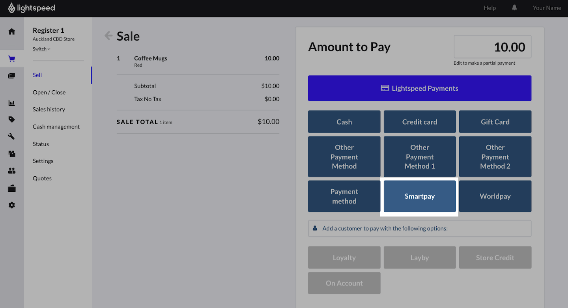This screenshot has height=308, width=568.
Task: Open the Lightspeed logo in the header
Action: [x=31, y=8]
